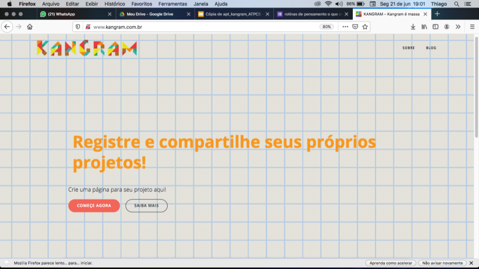
Task: Click the Thiago user menu
Action: (439, 4)
